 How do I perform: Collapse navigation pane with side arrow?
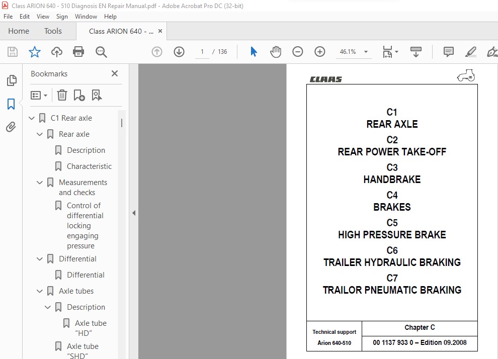coord(134,213)
